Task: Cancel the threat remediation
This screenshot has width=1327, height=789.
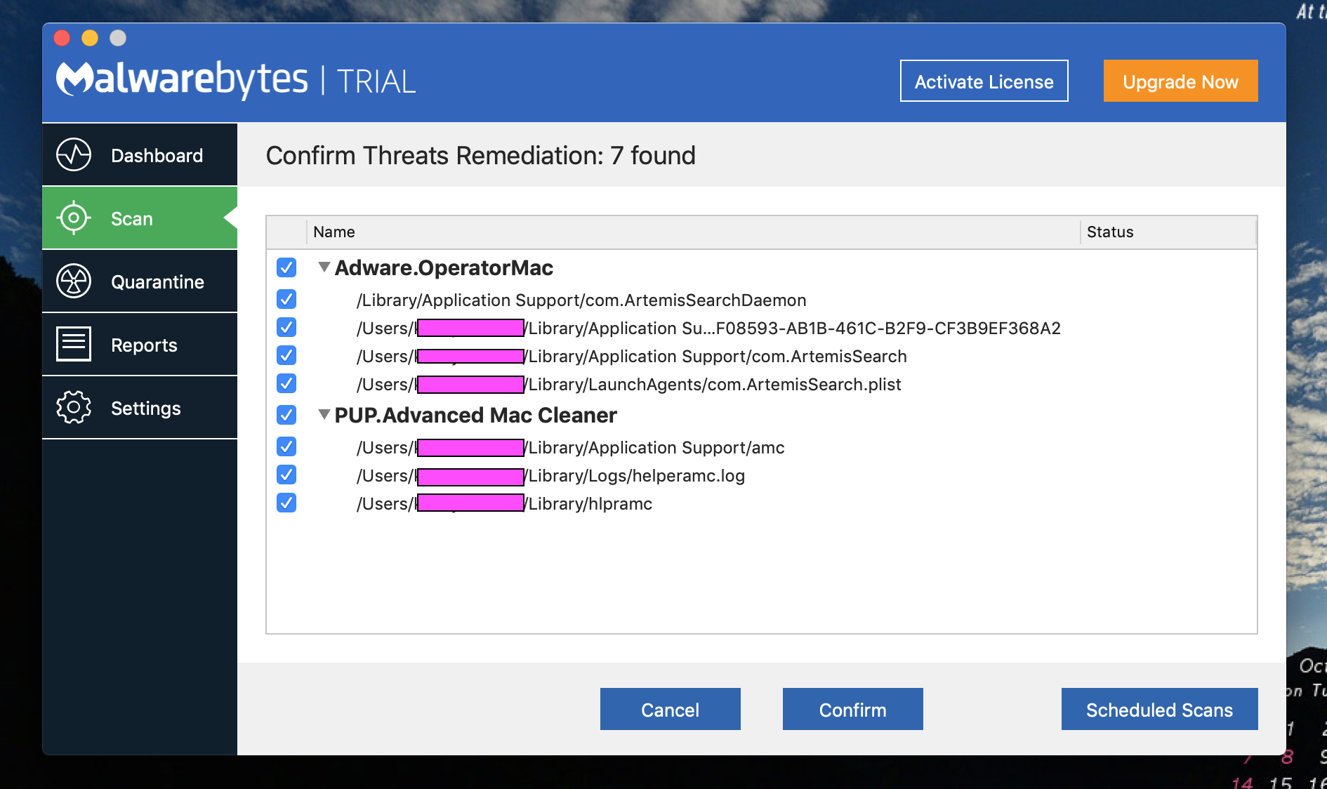Action: click(670, 709)
